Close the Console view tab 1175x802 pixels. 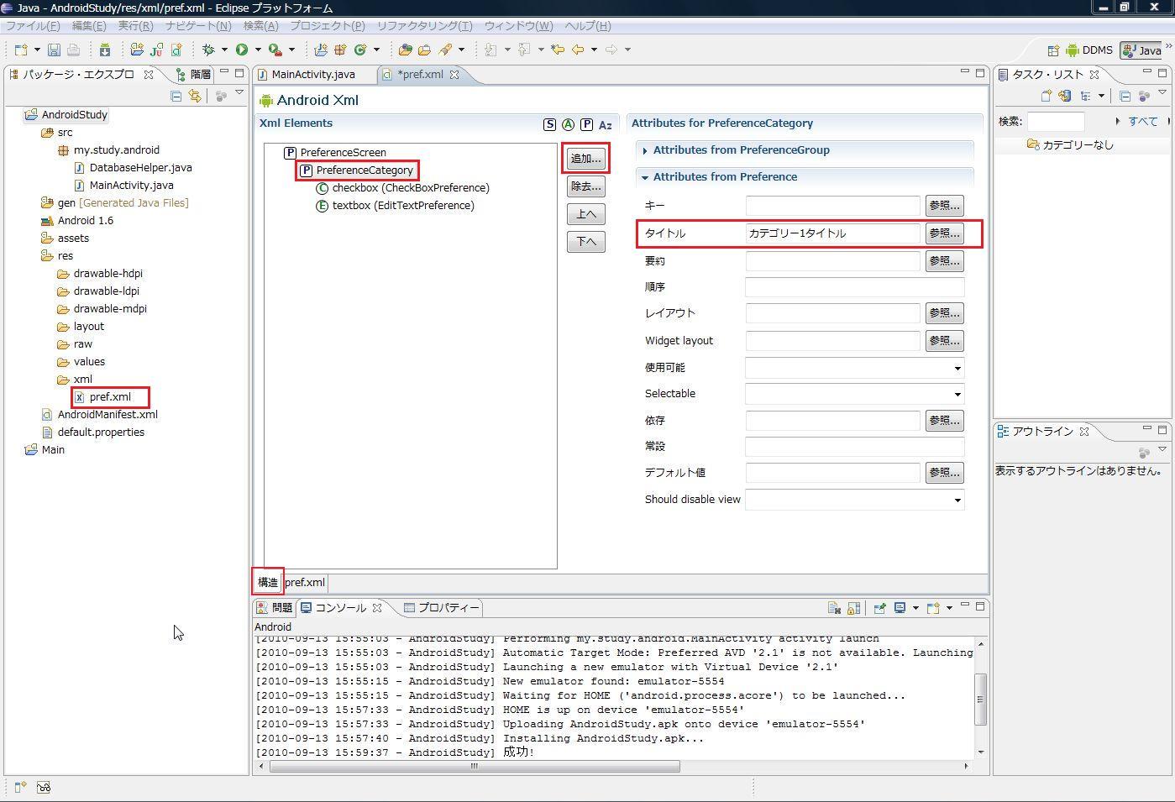click(x=377, y=608)
